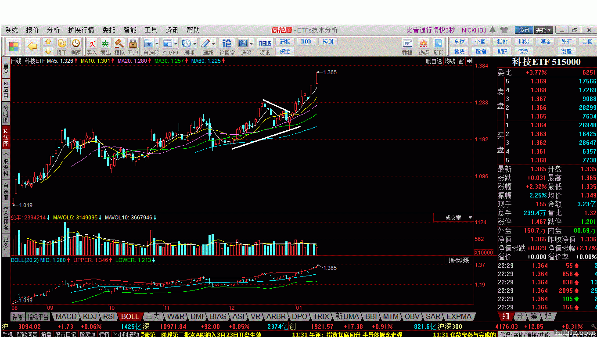Open the 报价 menu

(x=32, y=30)
